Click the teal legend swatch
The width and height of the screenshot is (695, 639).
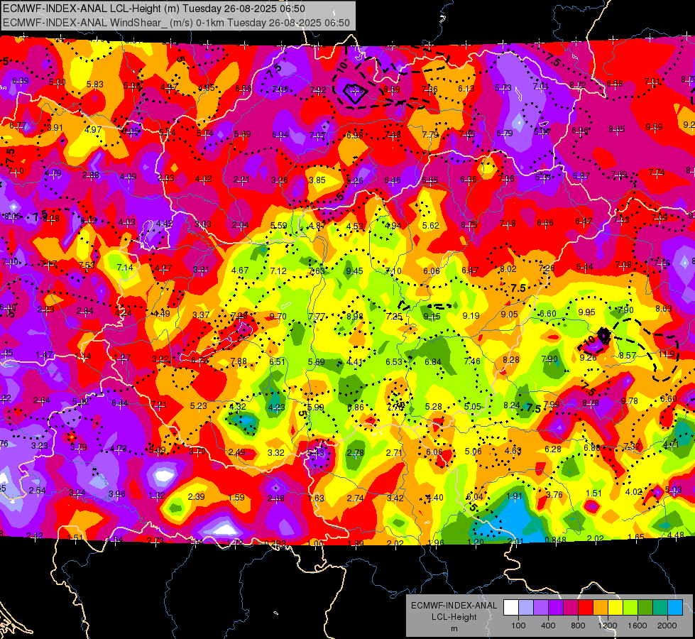(x=660, y=608)
